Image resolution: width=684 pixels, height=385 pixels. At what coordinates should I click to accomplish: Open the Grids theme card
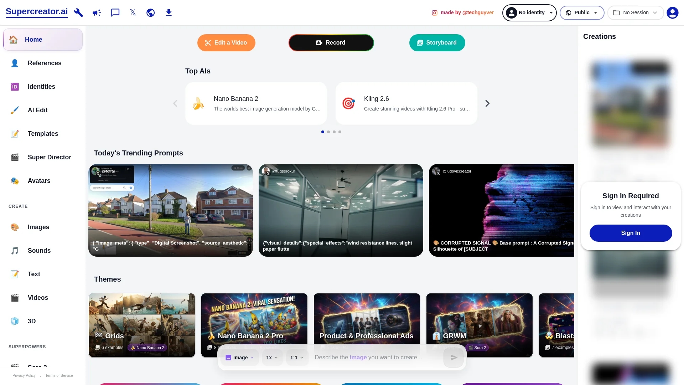point(142,325)
